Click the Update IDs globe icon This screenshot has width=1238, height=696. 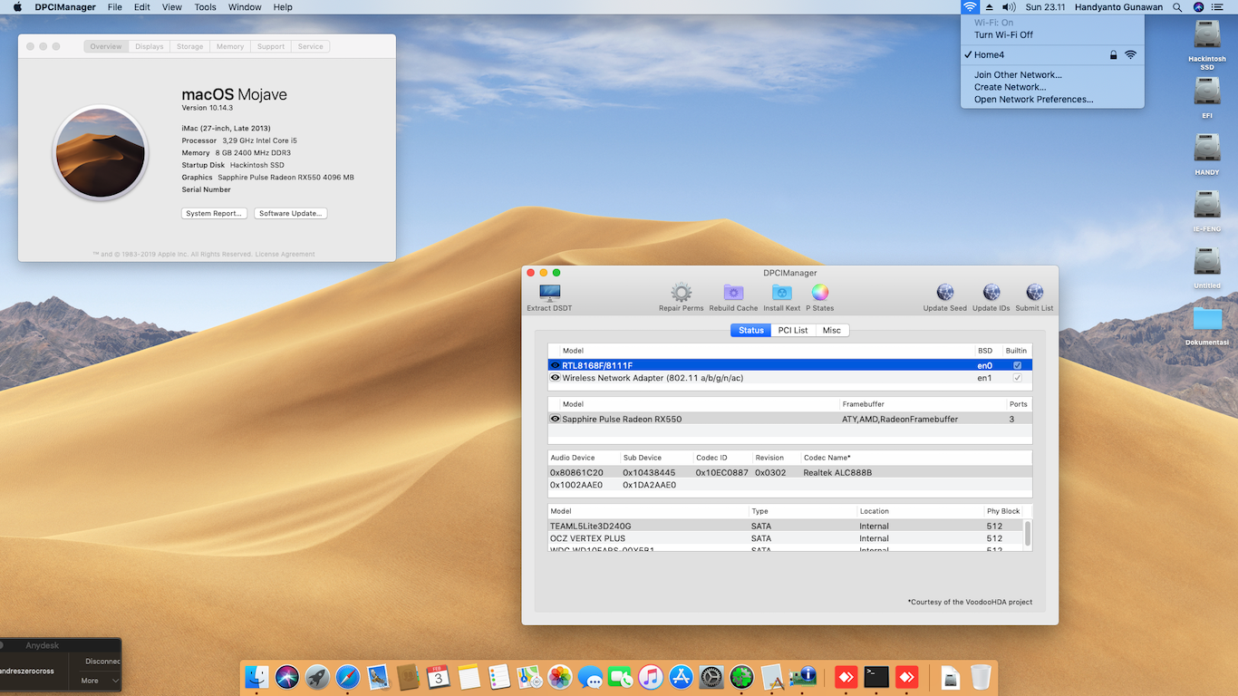[991, 293]
